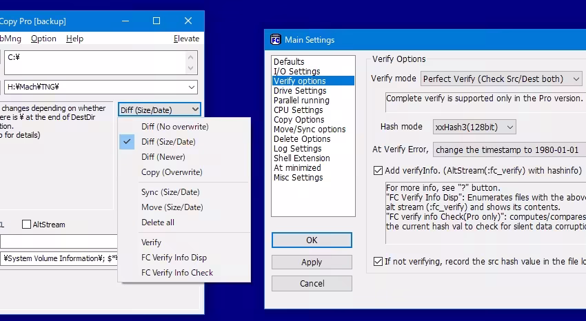Open Misc Settings category

tap(313, 178)
